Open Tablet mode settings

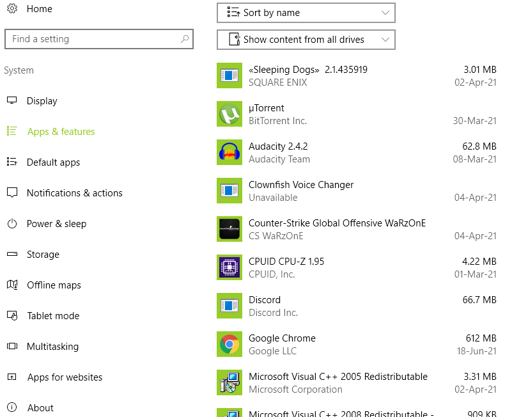pyautogui.click(x=53, y=315)
